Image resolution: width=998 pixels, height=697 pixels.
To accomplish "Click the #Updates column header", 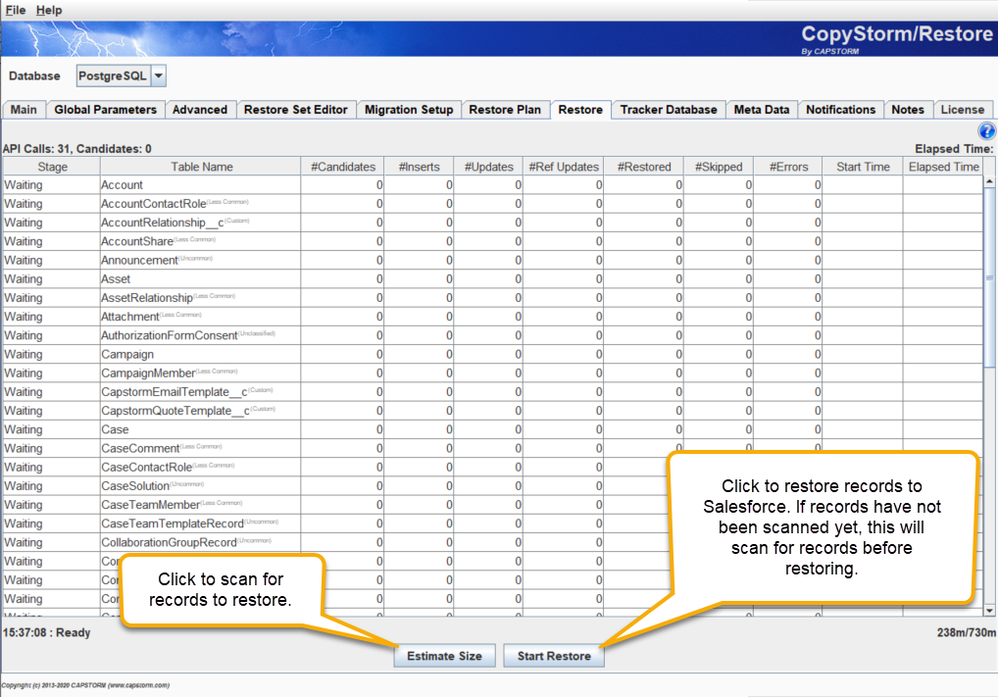I will 489,167.
